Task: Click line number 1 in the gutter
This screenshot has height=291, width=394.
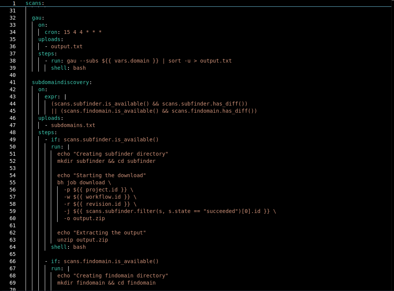Action: pos(14,3)
